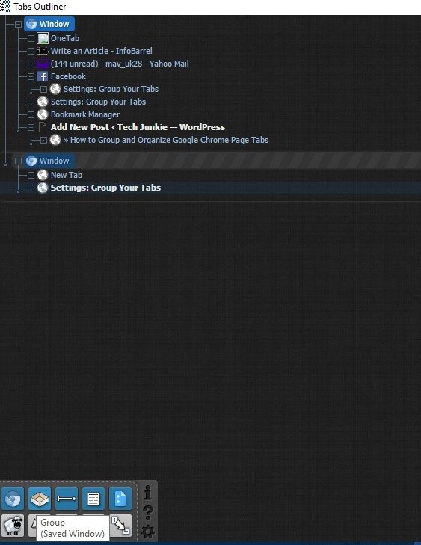Collapse the Add New Post node
This screenshot has width=421, height=545.
[31, 127]
